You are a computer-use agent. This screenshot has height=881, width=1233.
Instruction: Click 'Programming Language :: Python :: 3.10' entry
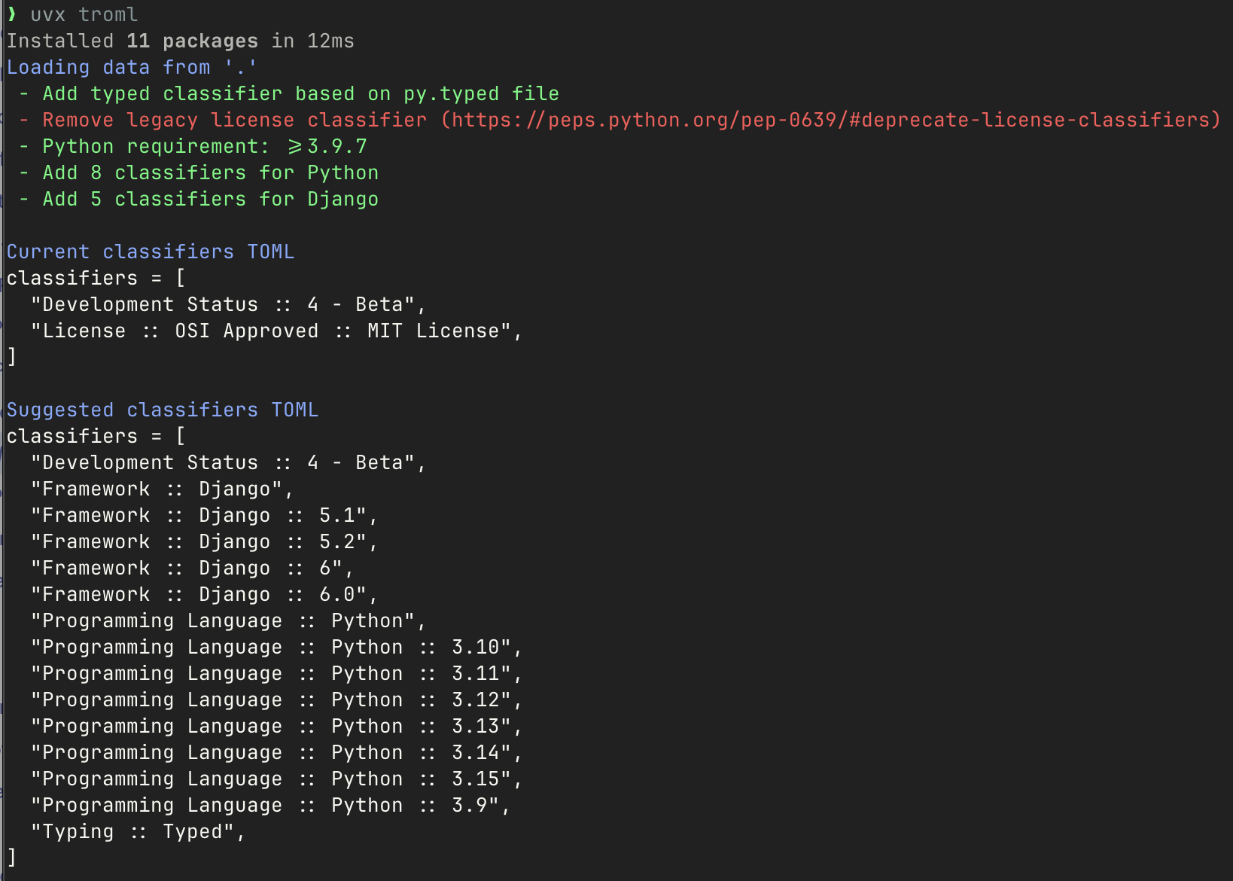276,647
